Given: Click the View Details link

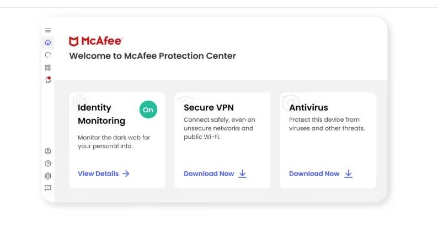Looking at the screenshot, I should 98,173.
